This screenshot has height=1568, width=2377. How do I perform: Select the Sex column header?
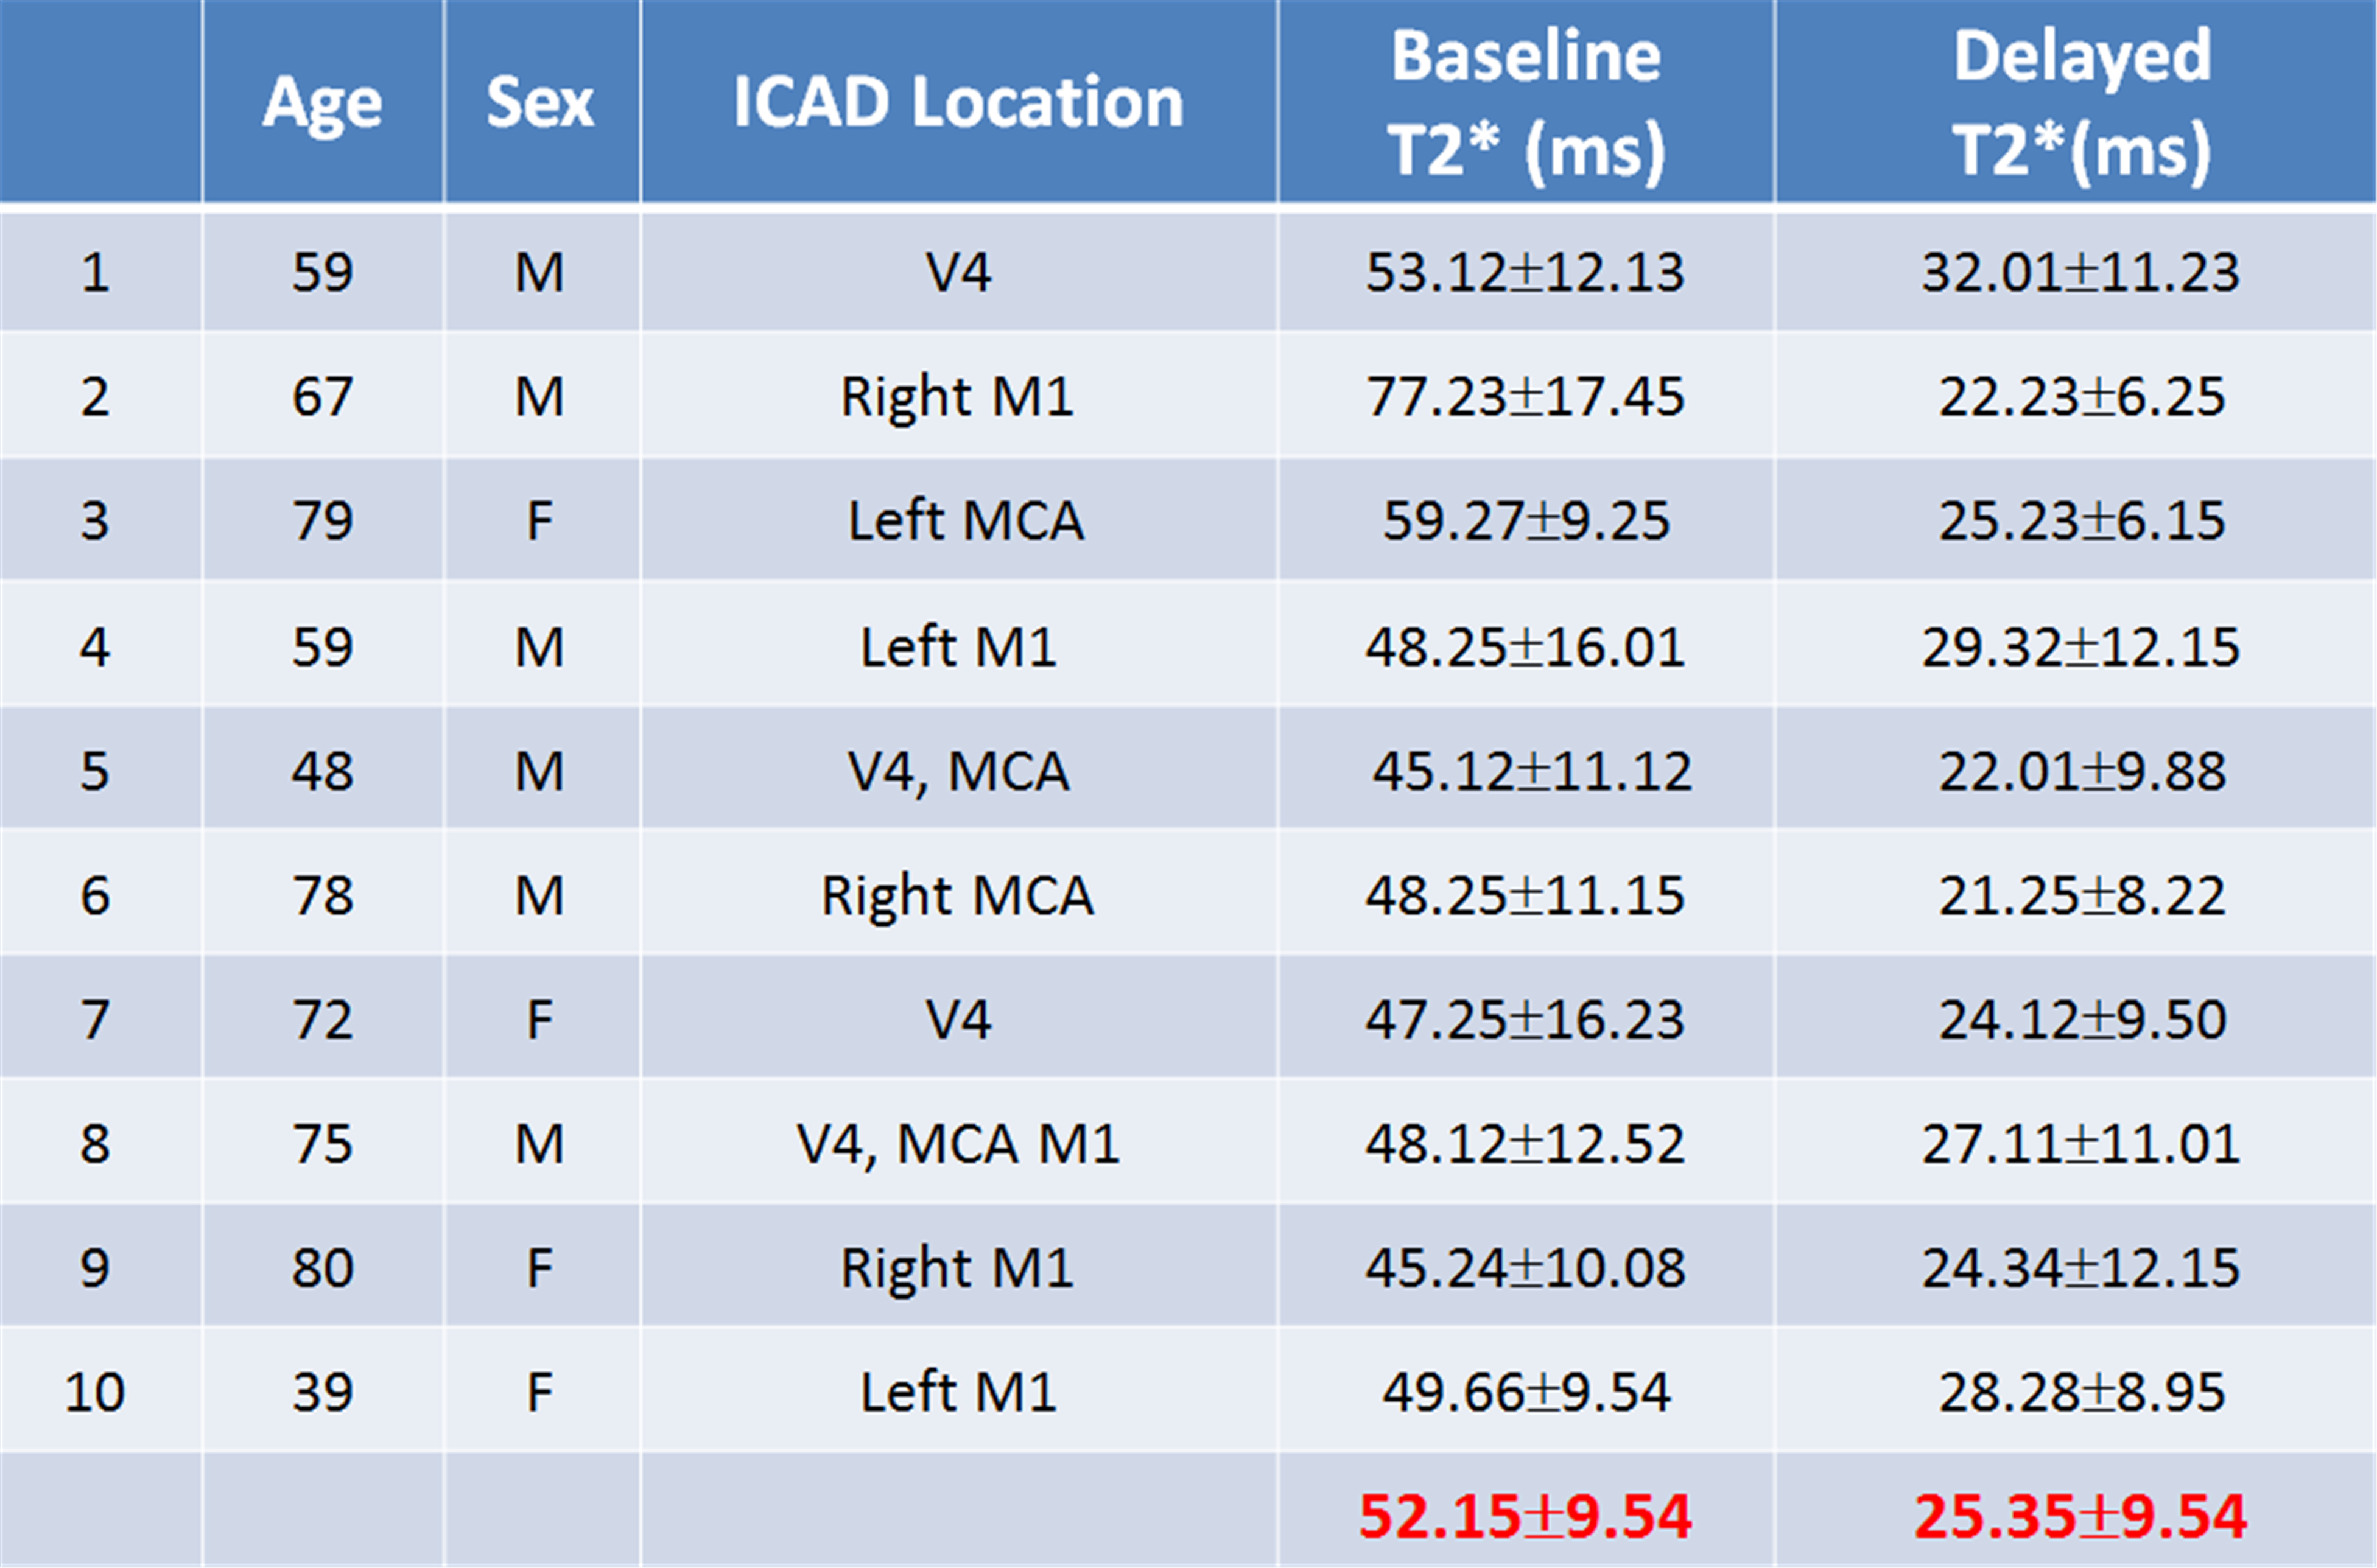[540, 102]
